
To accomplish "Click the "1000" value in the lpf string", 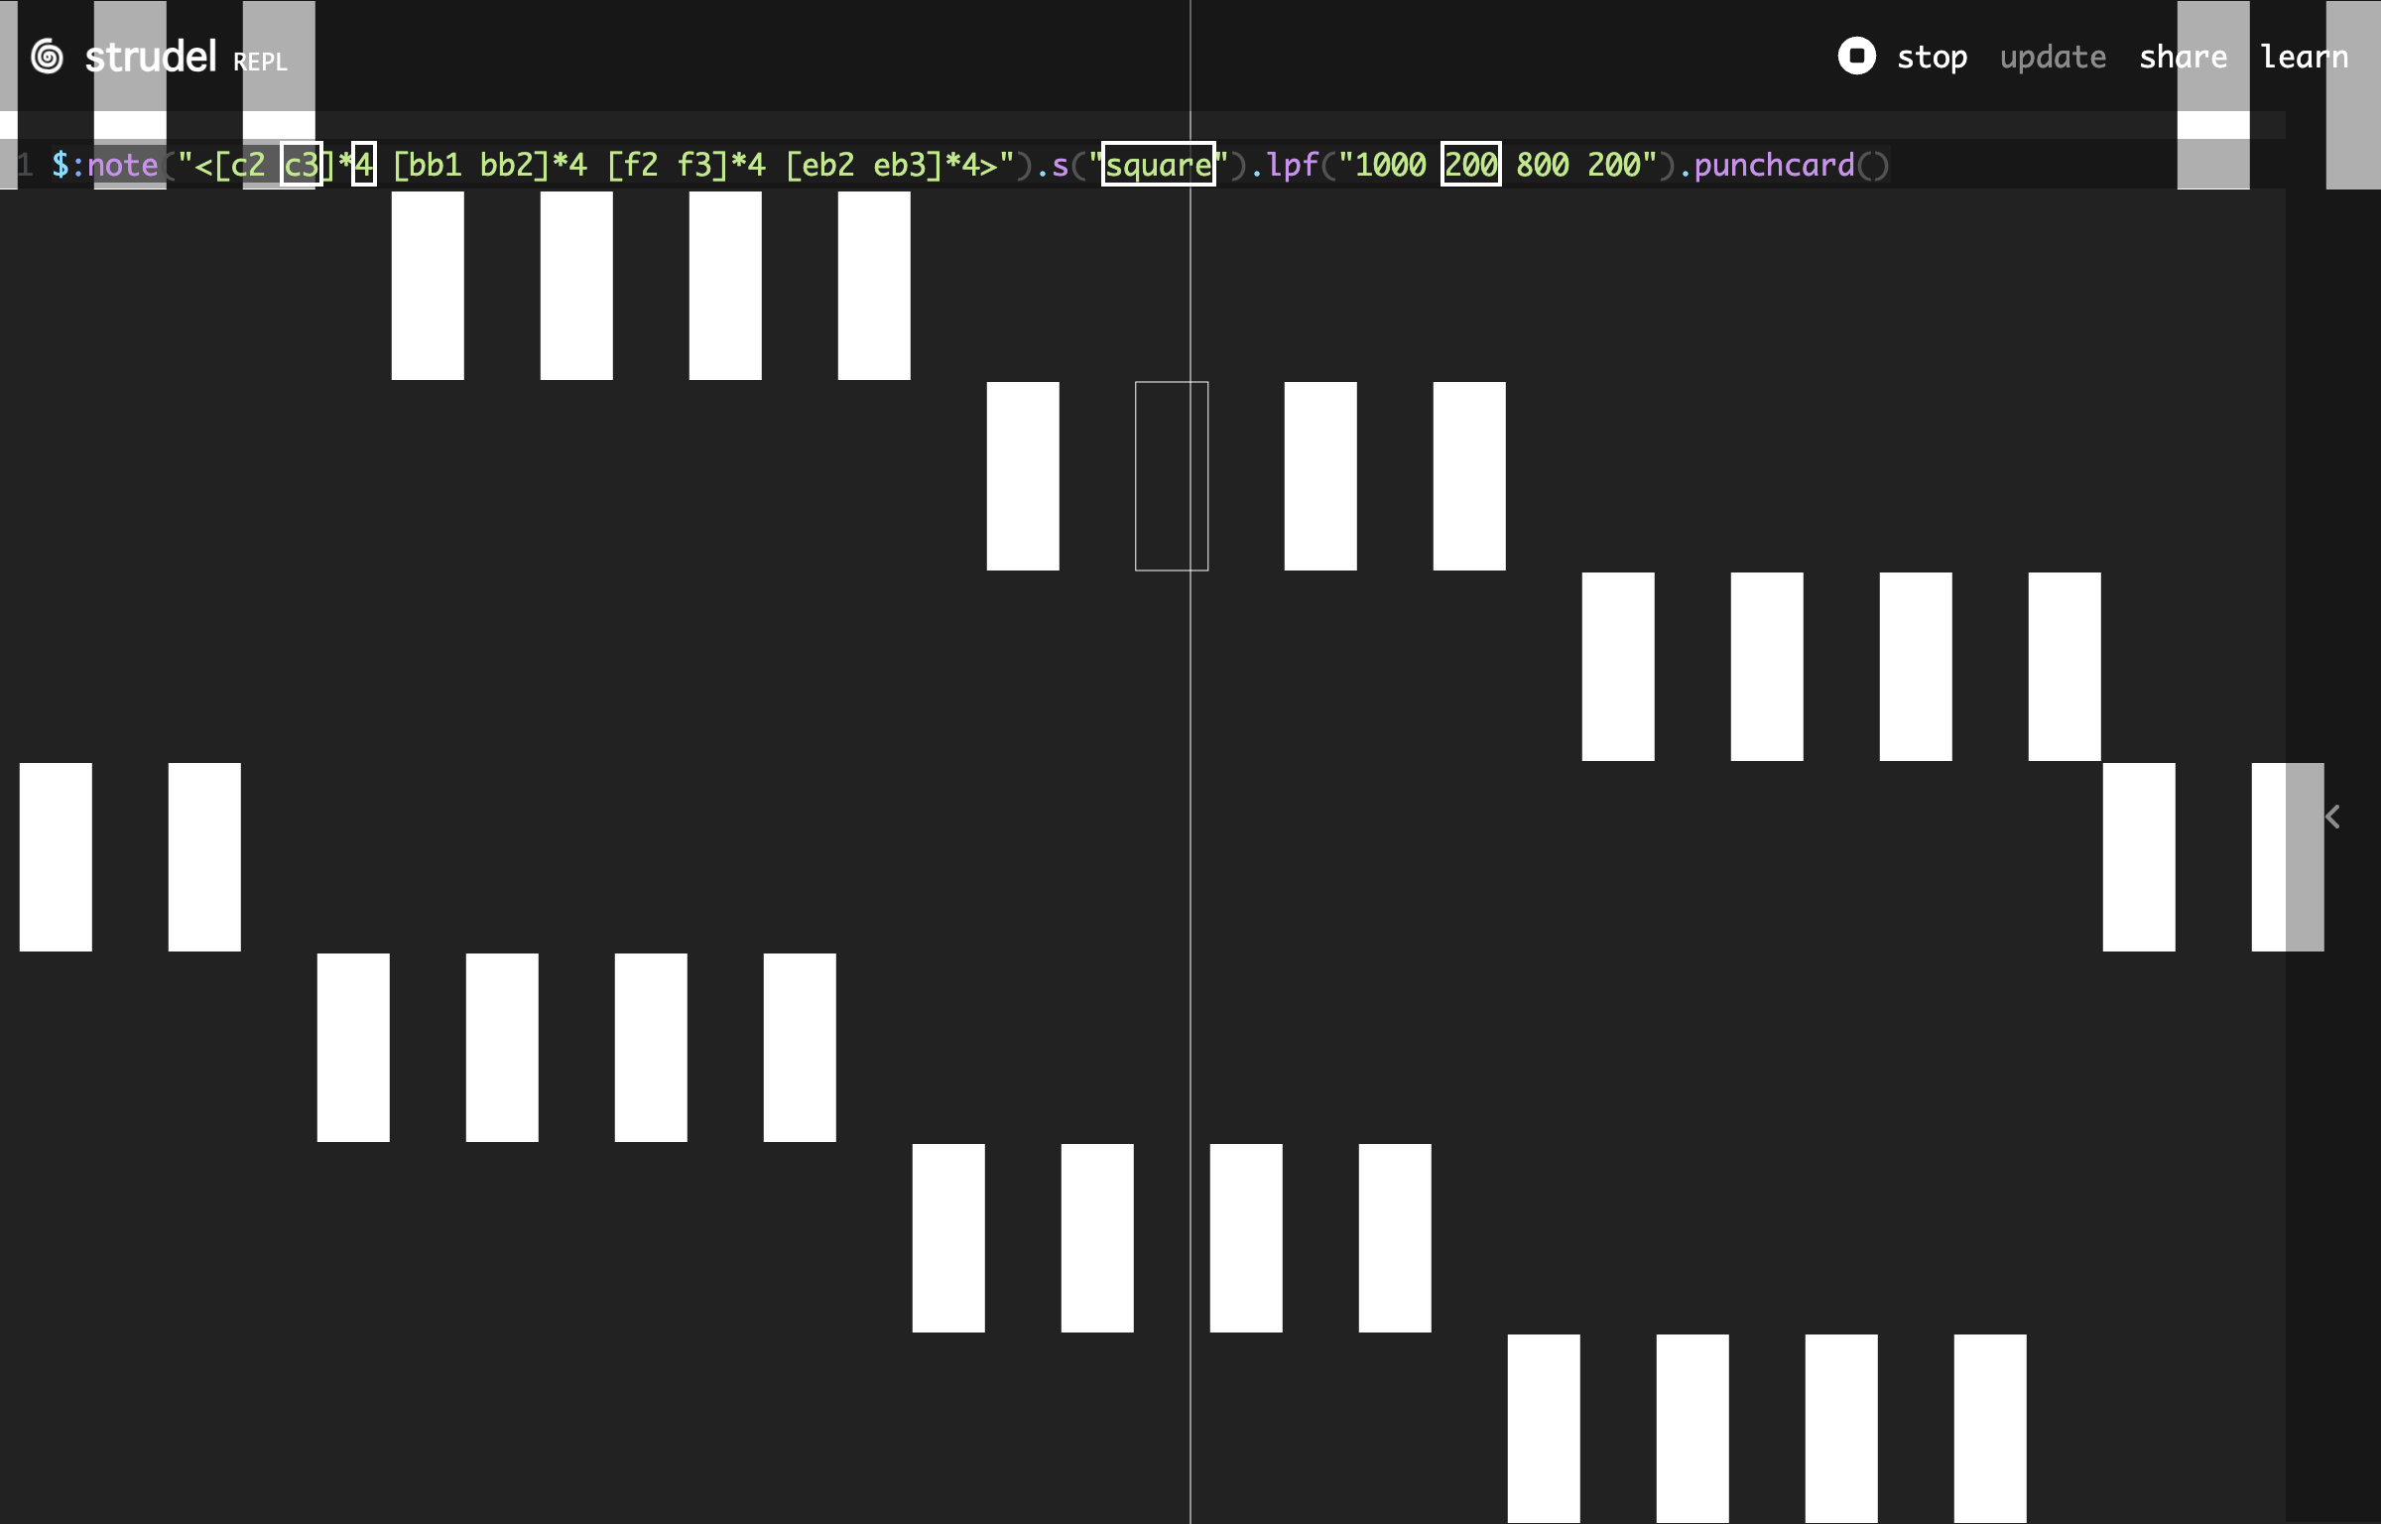I will [x=1393, y=165].
